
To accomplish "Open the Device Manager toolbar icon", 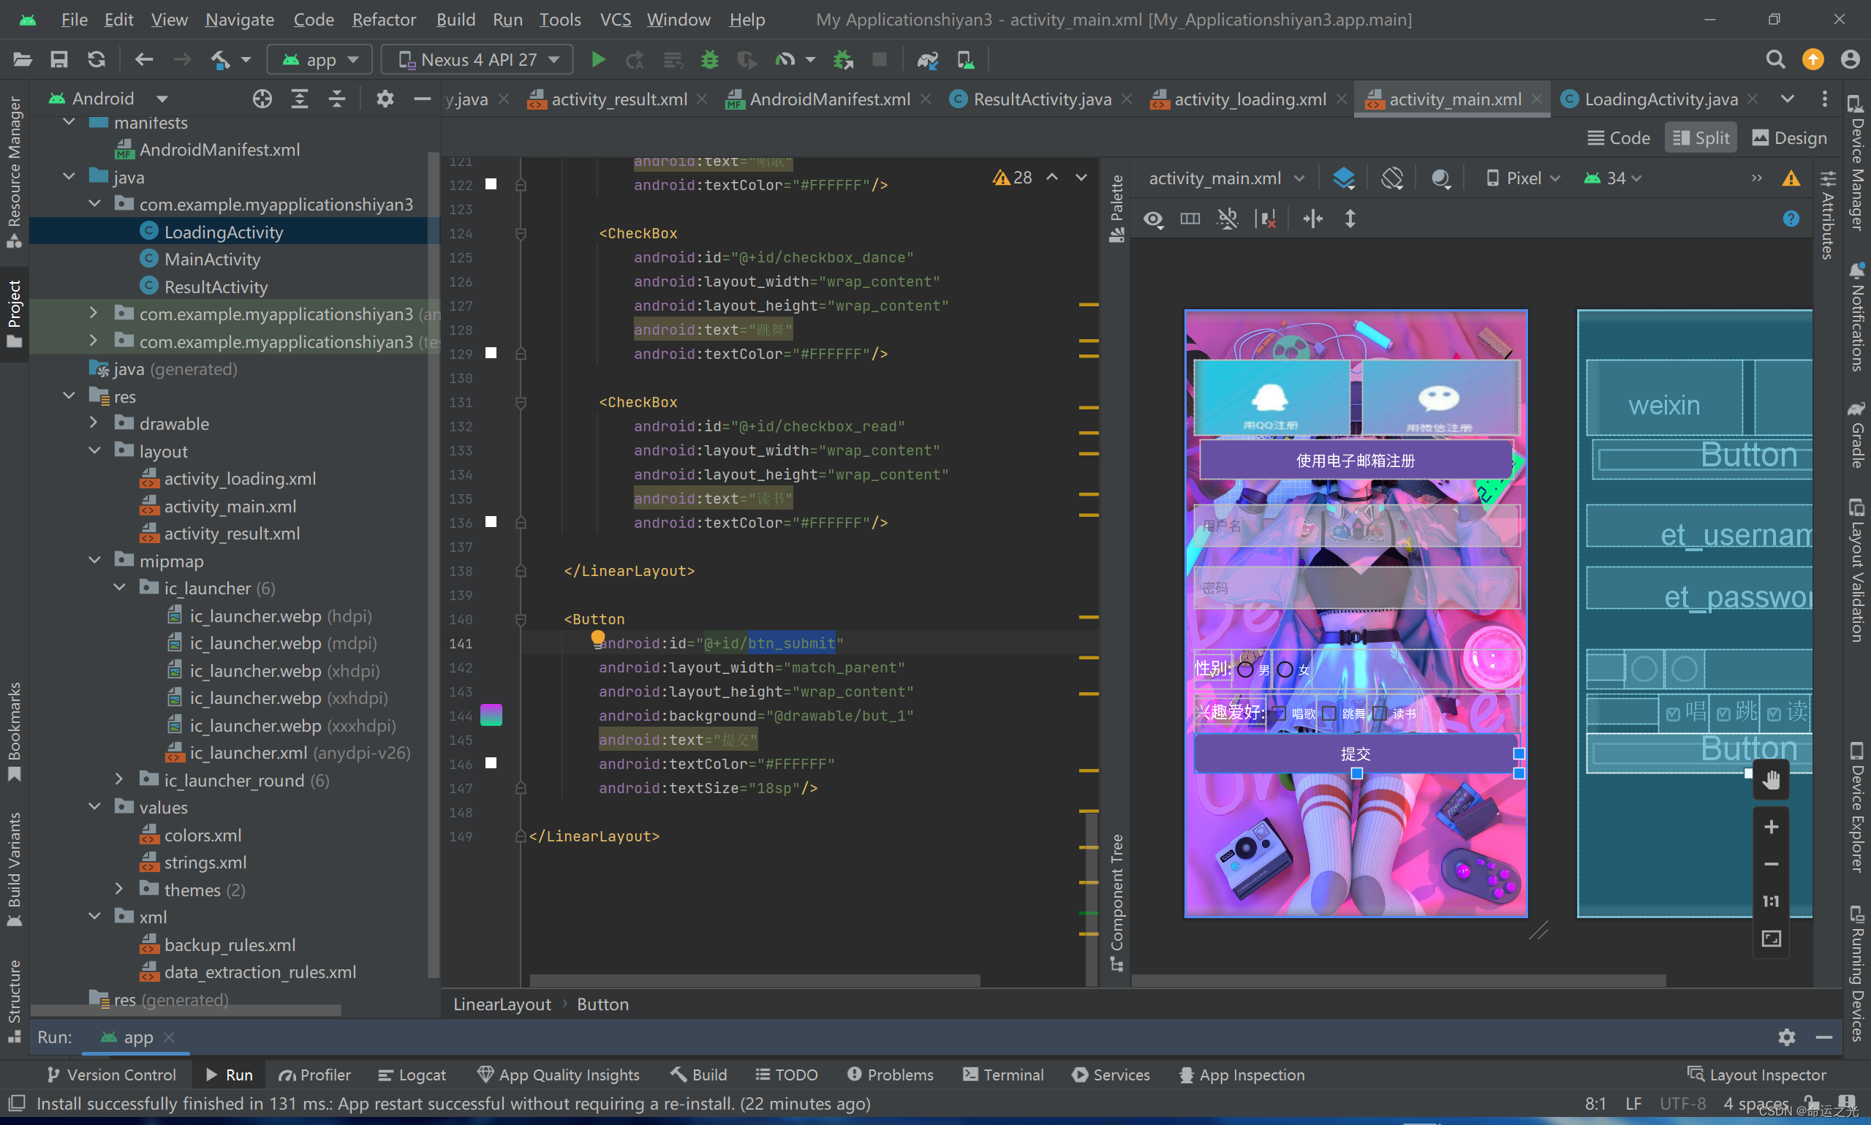I will pyautogui.click(x=965, y=59).
